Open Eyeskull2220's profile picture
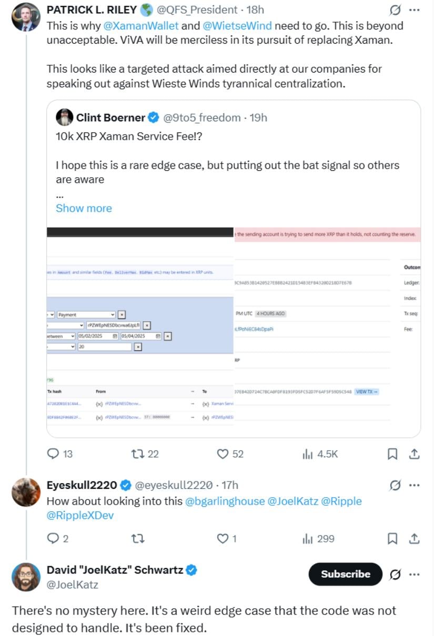This screenshot has width=434, height=636. tap(26, 493)
